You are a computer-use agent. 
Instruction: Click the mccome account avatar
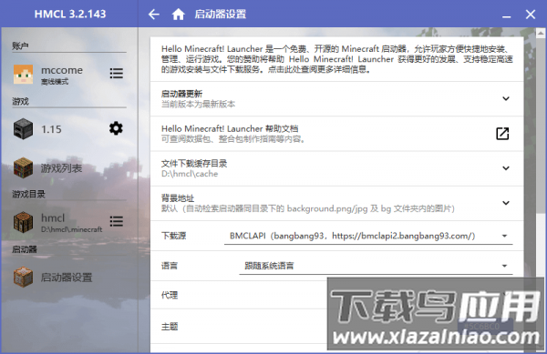coord(23,74)
